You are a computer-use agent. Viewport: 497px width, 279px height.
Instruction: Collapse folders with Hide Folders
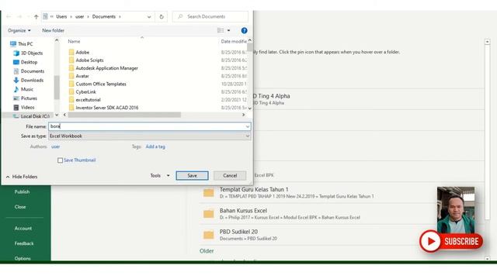click(x=22, y=177)
